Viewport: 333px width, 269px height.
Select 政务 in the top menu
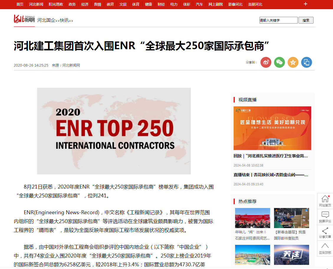[72, 4]
